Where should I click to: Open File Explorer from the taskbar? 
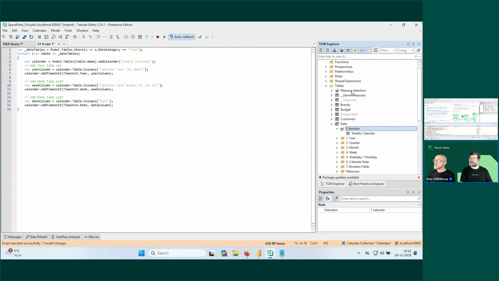click(235, 253)
